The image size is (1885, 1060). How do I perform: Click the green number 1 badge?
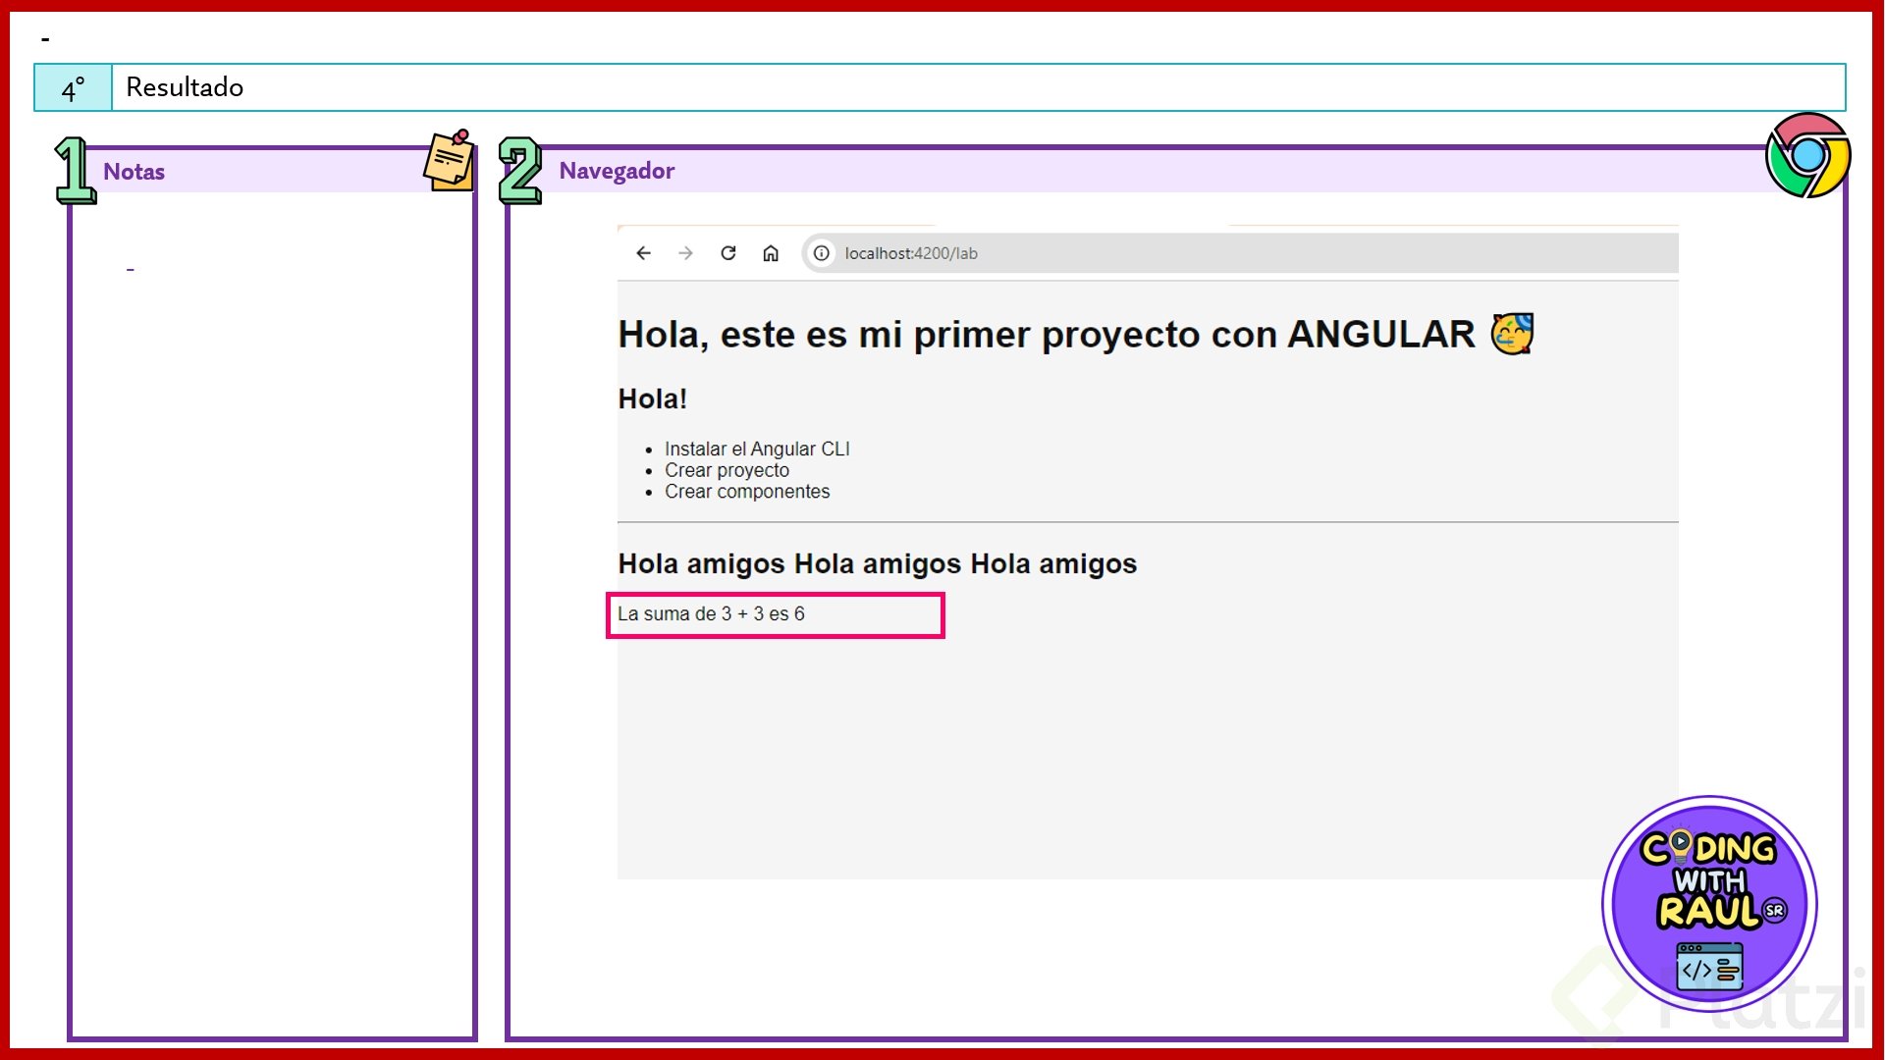[75, 171]
